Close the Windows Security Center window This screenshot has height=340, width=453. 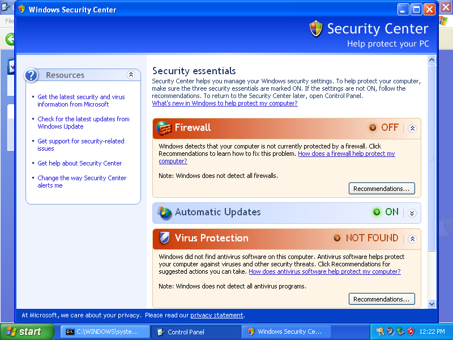tap(430, 10)
